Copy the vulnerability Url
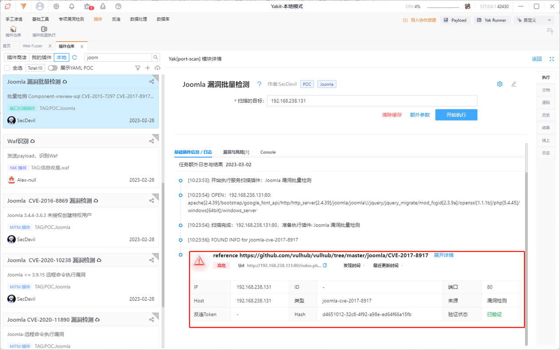The image size is (560, 350). (325, 266)
